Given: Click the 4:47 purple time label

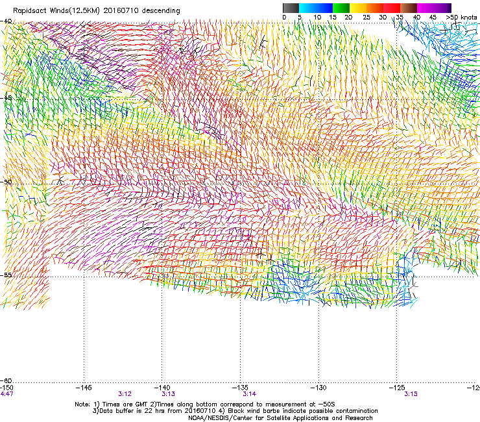Looking at the screenshot, I should point(6,394).
